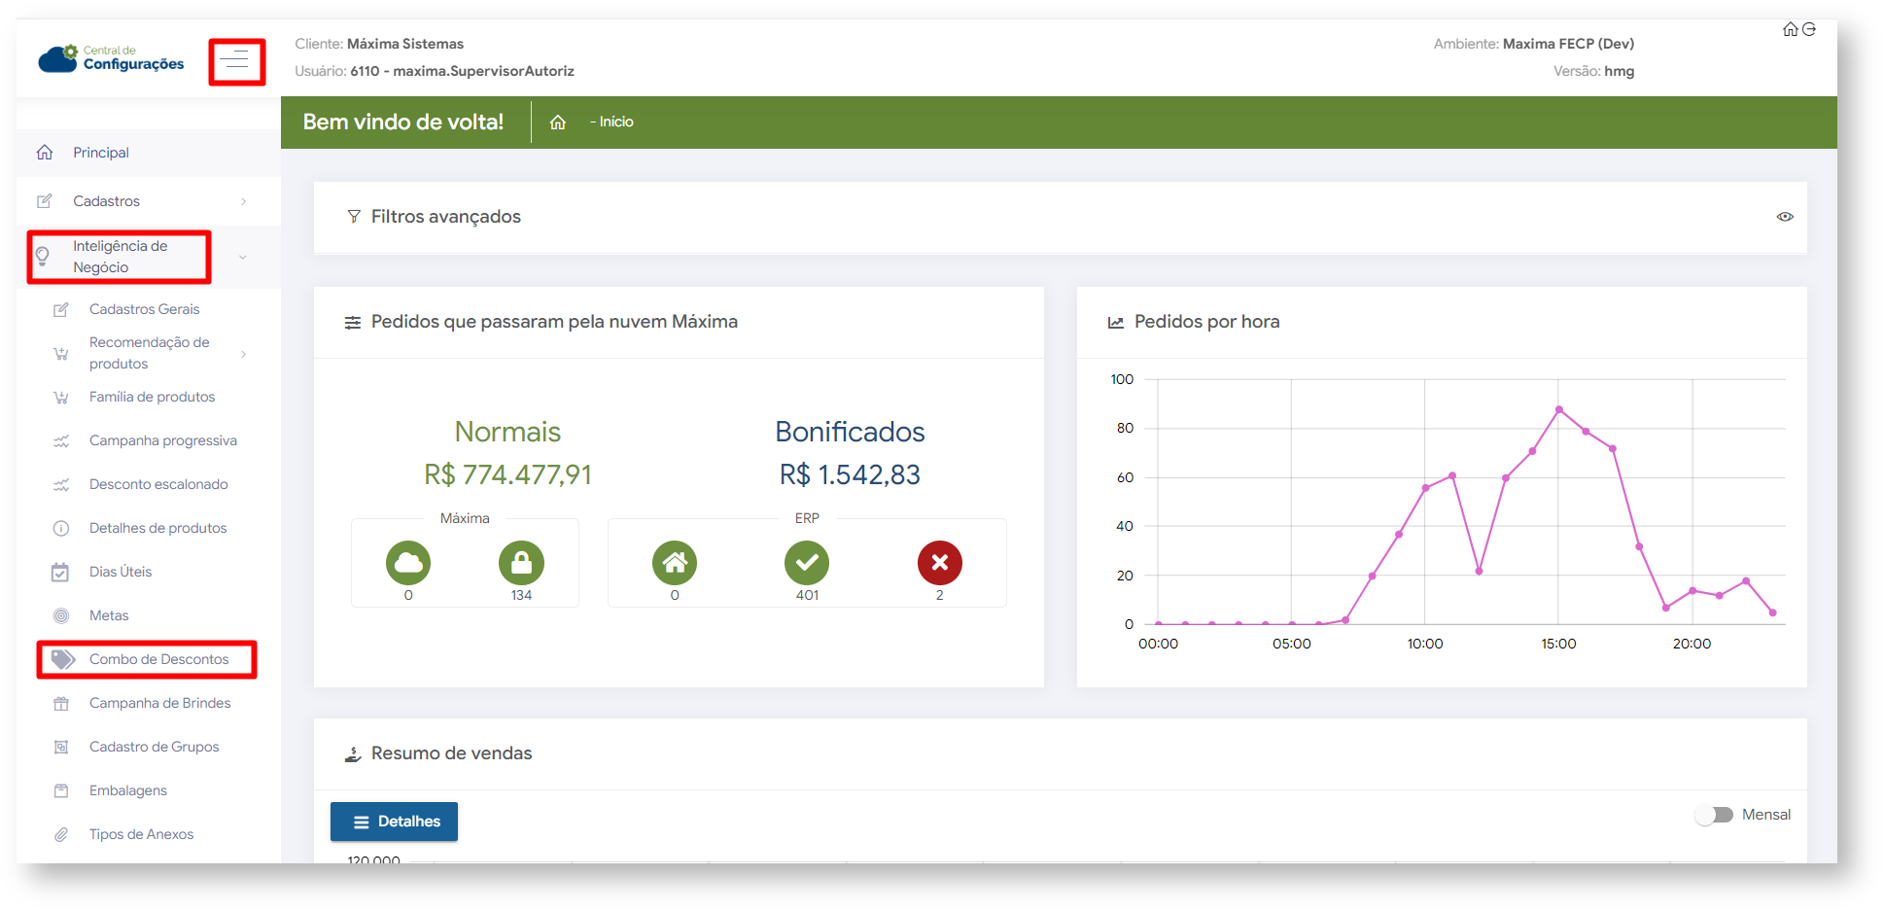
Task: Click the peak data point on the Pedidos por hora chart
Action: [x=1558, y=410]
